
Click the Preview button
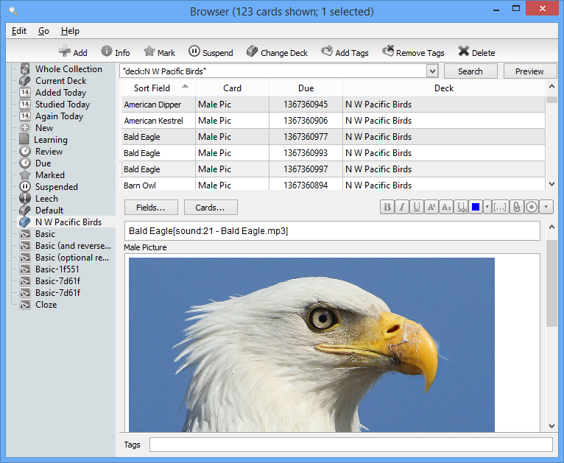(529, 71)
